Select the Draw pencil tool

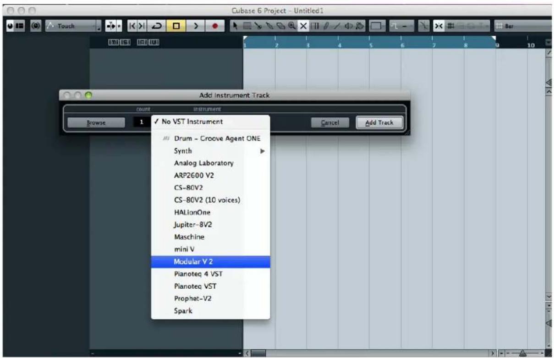326,26
